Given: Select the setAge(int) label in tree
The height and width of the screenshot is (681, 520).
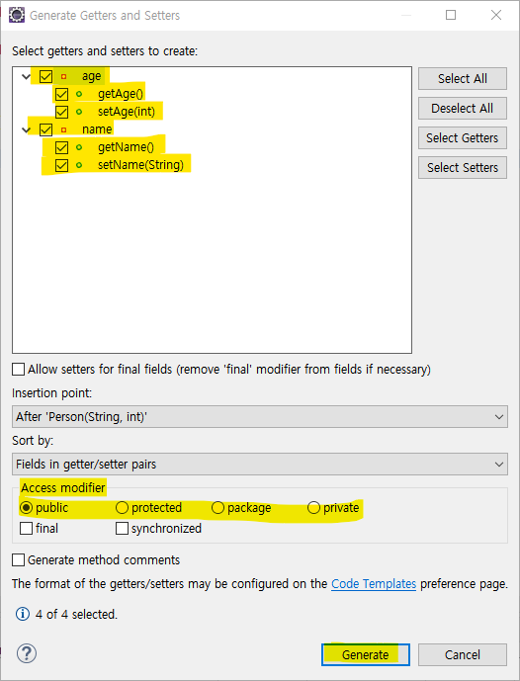Looking at the screenshot, I should point(127,112).
